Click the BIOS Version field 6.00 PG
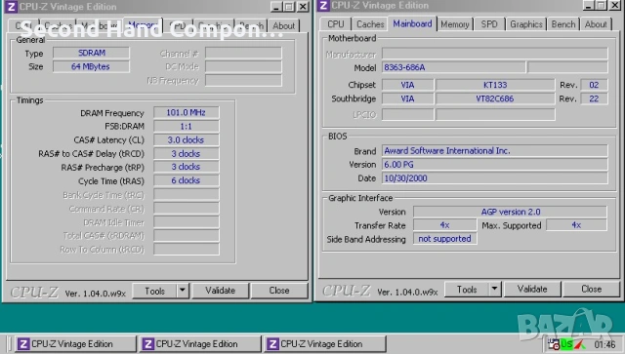625x354 pixels. (x=495, y=165)
